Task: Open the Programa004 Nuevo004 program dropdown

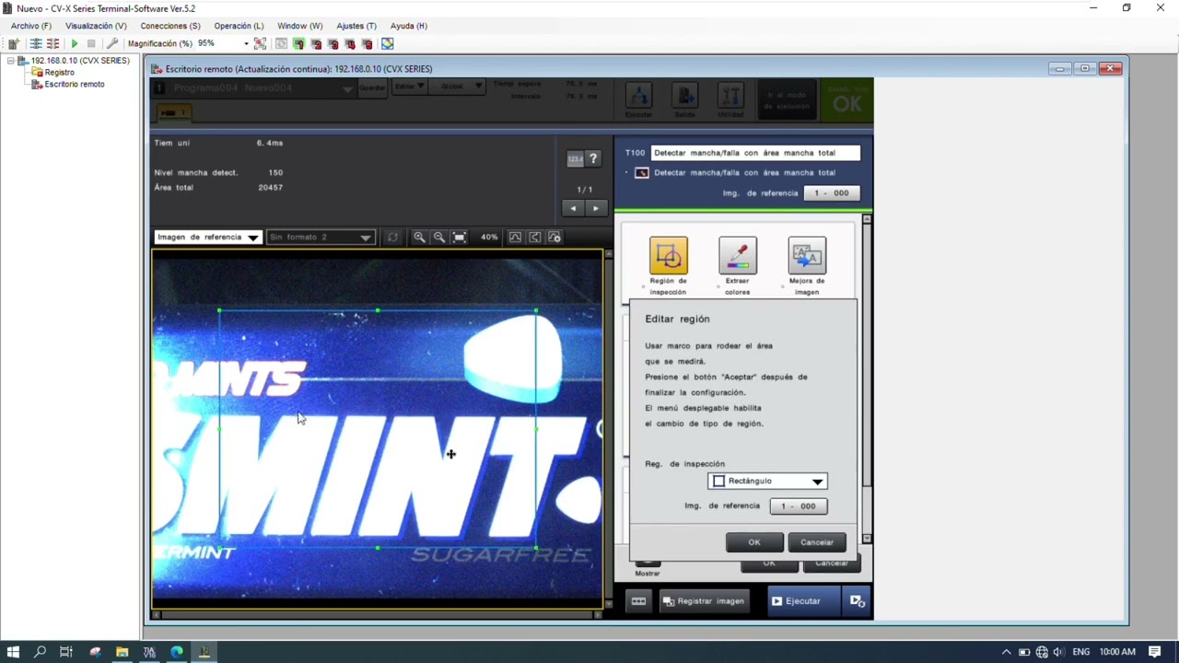Action: coord(255,88)
